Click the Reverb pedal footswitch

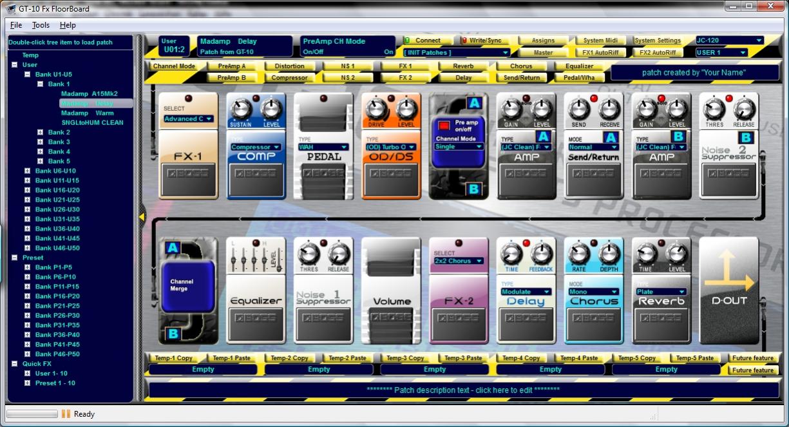(661, 323)
